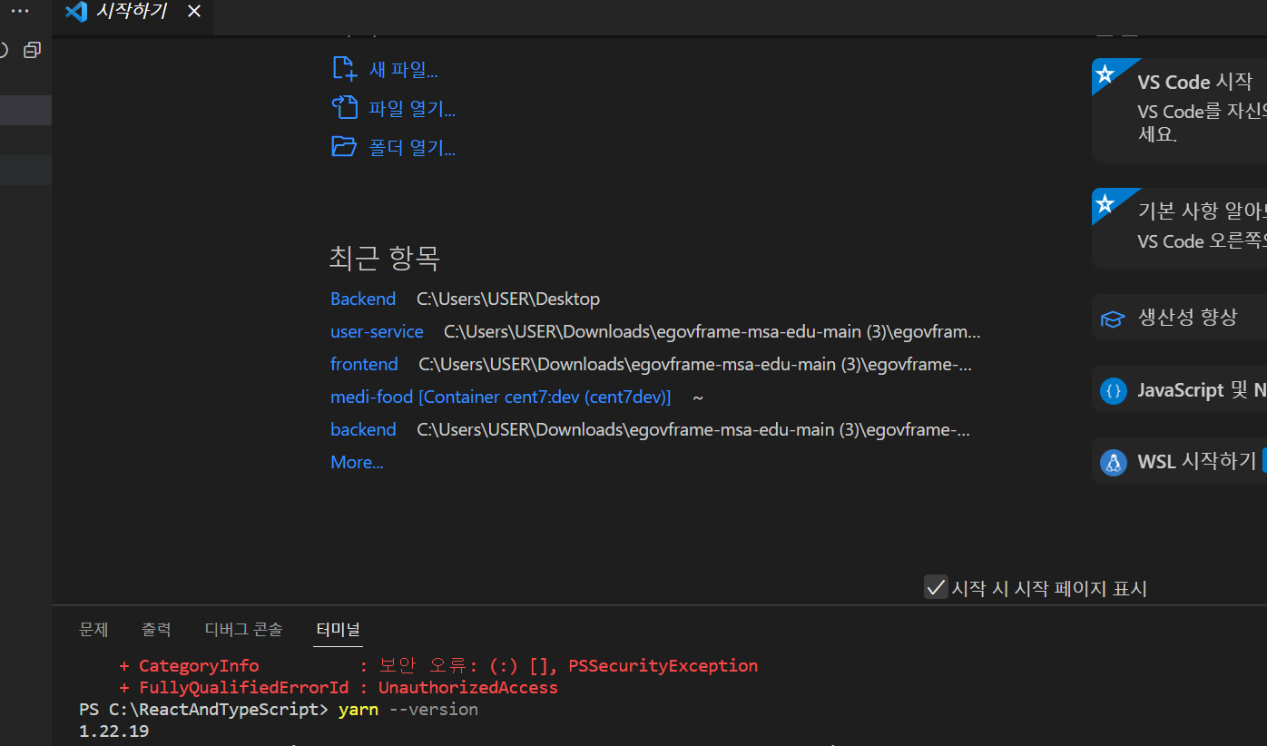This screenshot has height=746, width=1267.
Task: Toggle the 시작 시 시작 페이지 표시 checkbox
Action: coord(935,587)
